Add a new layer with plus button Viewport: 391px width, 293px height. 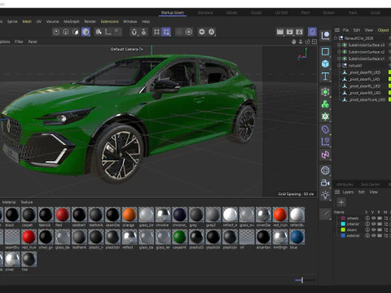click(341, 202)
